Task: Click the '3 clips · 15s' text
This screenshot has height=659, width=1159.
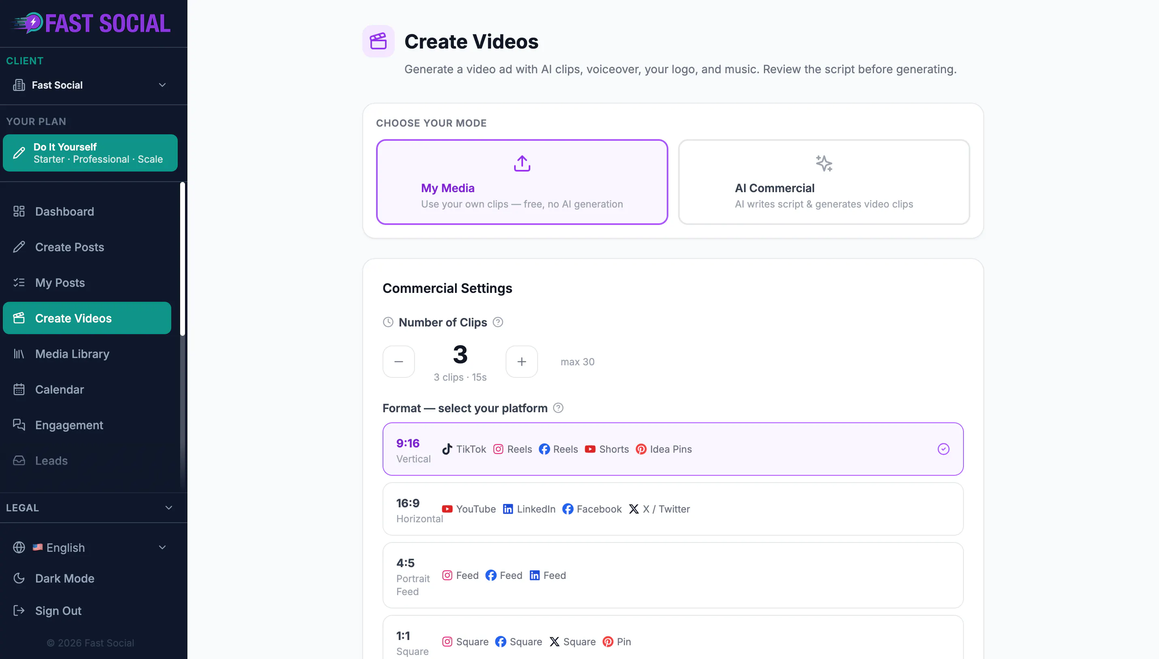Action: pos(460,377)
